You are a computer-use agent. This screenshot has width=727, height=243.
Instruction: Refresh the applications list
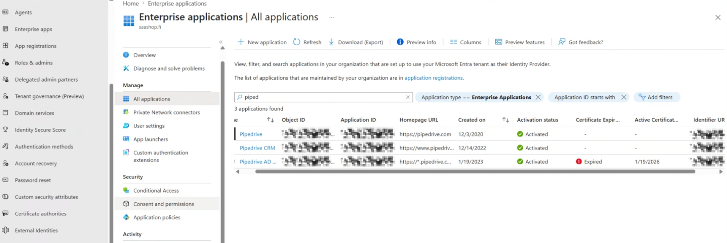[307, 42]
